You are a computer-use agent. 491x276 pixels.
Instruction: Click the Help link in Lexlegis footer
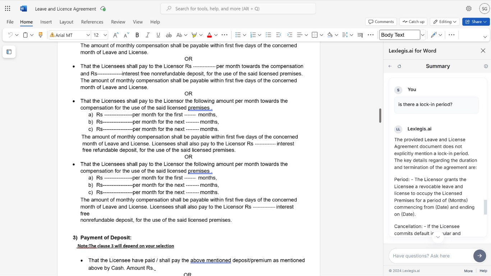483,271
